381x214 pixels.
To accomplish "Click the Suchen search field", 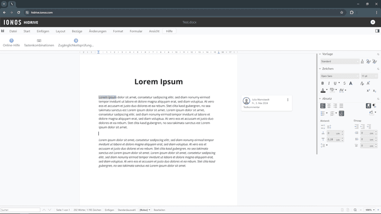I will (x=21, y=210).
